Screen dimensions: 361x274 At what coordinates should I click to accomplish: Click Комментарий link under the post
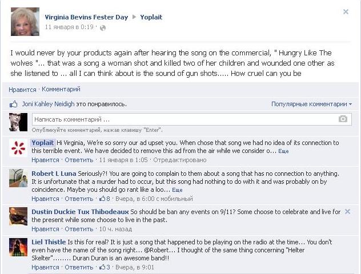61,90
